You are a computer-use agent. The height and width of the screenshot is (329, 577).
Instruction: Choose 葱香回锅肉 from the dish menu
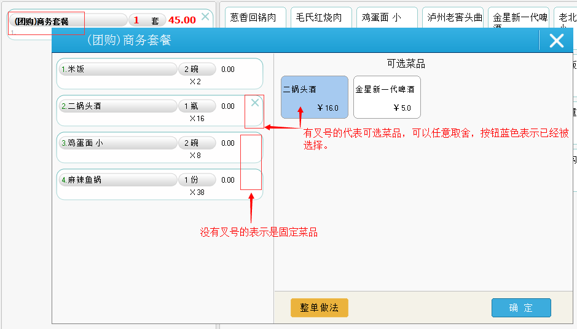[x=255, y=18]
